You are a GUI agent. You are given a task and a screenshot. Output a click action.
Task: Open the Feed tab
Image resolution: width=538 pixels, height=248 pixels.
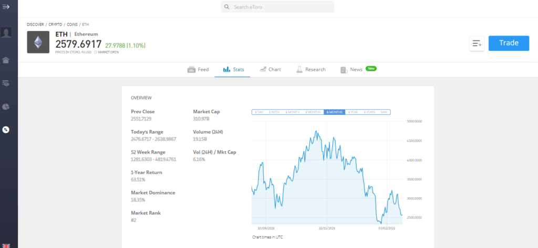point(198,70)
